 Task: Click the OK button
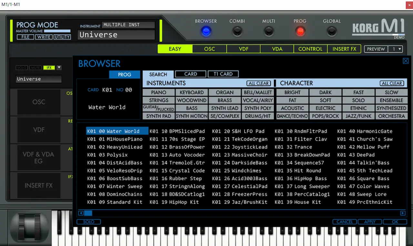click(395, 222)
